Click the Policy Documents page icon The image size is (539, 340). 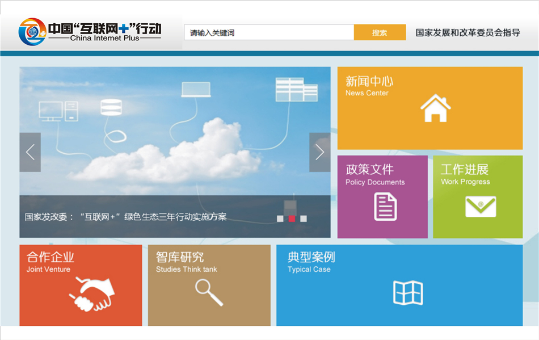[385, 207]
